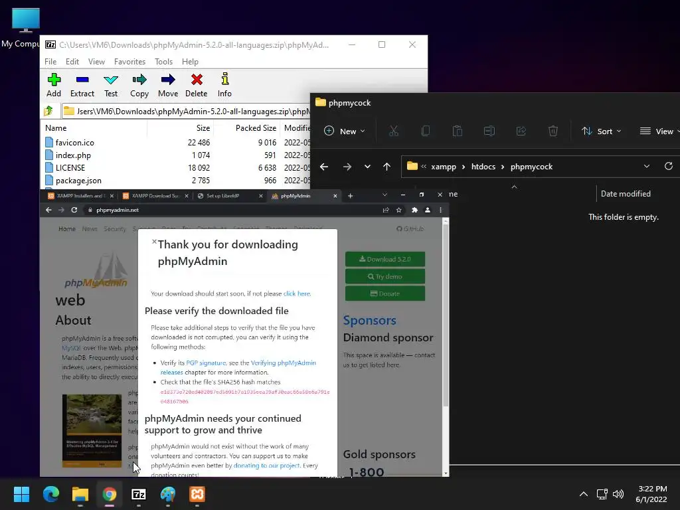680x510 pixels.
Task: Expand the Explorer address bar history dropdown
Action: (647, 167)
